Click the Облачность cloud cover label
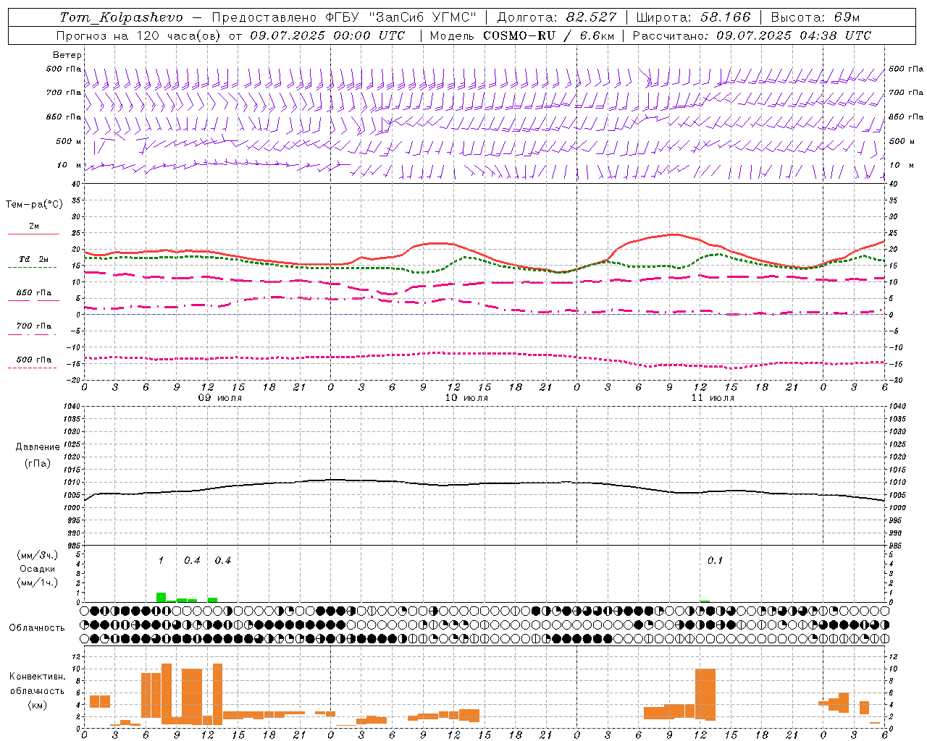Viewport: 927px width, 741px height. coord(37,627)
